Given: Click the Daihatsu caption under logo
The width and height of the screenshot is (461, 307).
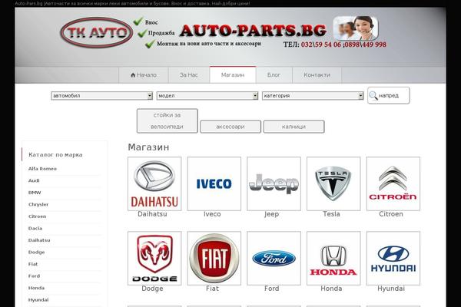Looking at the screenshot, I should [152, 214].
